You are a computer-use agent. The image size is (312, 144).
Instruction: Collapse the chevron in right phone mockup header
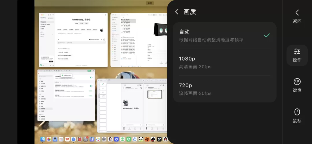click(x=164, y=88)
